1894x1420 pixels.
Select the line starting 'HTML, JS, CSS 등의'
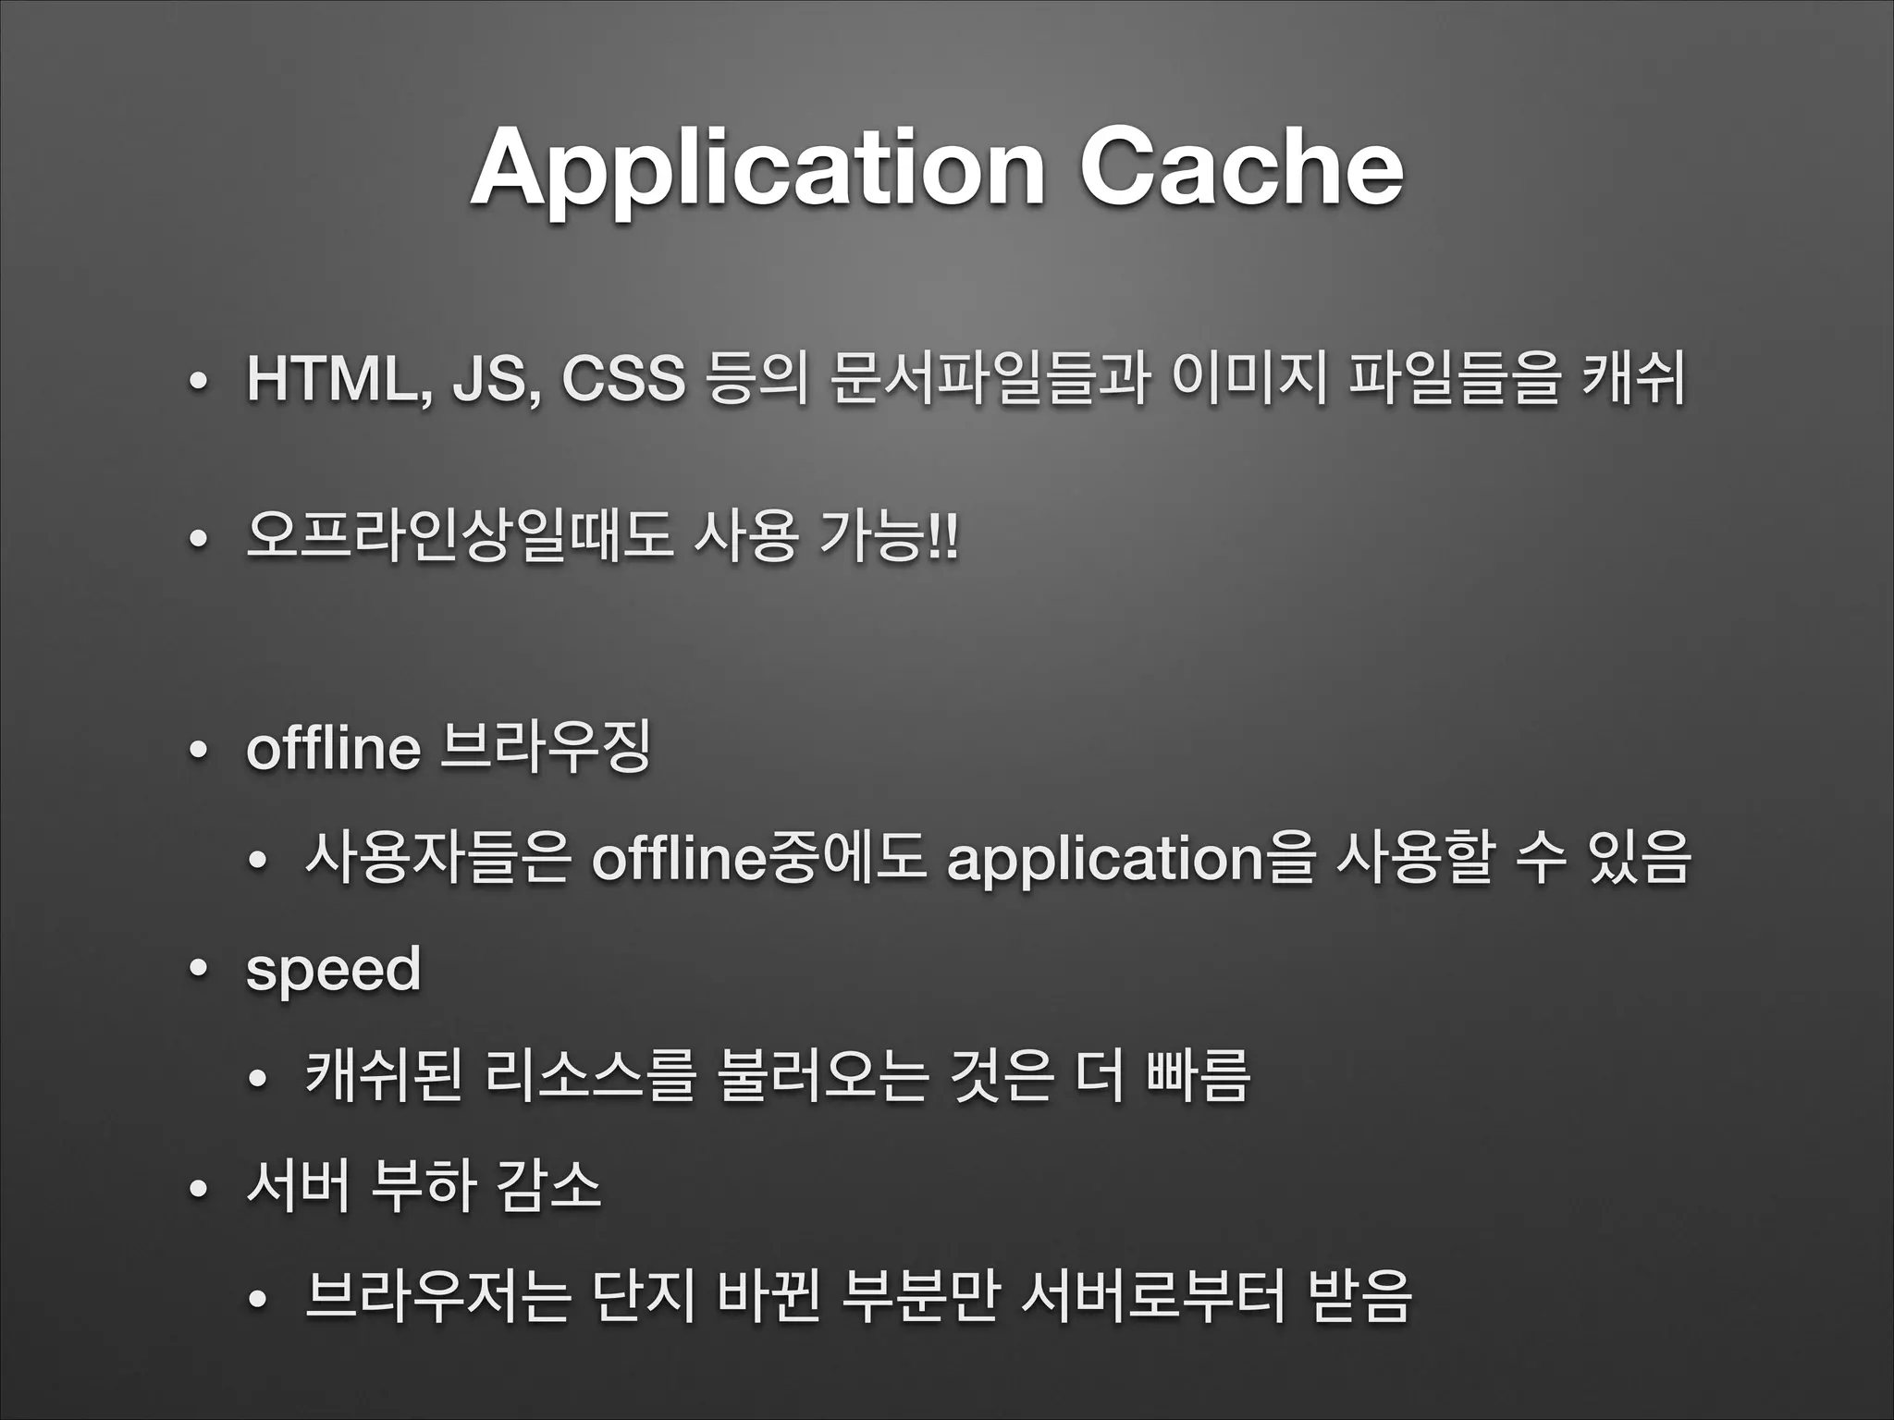point(967,379)
